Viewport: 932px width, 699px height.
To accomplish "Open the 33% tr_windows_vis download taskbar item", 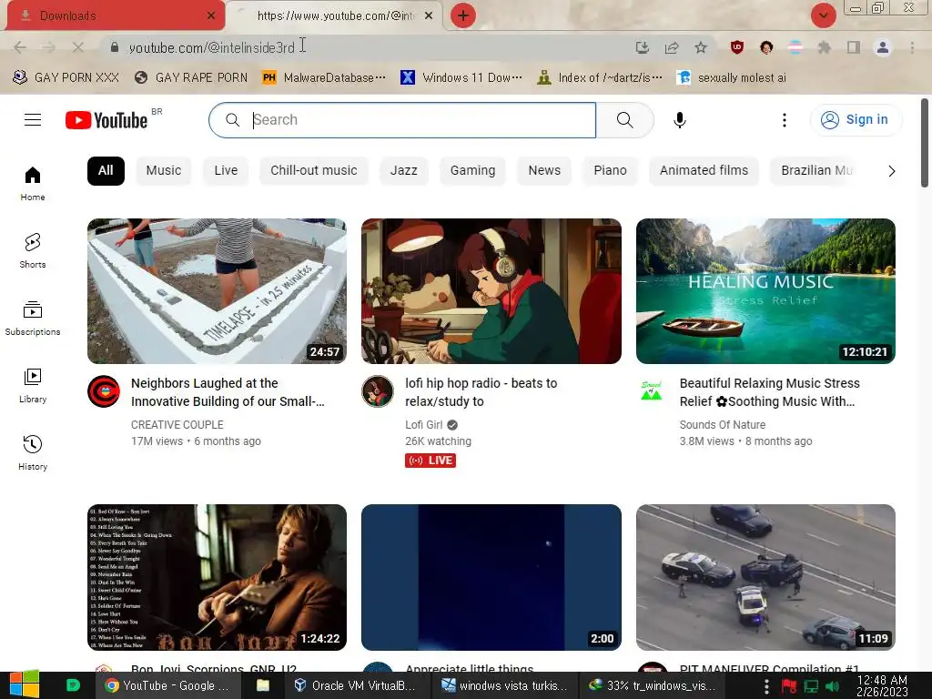I will click(x=653, y=685).
